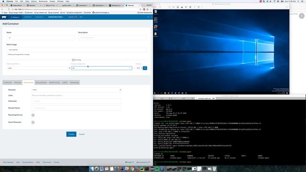Select the Networking tab

click(28, 83)
